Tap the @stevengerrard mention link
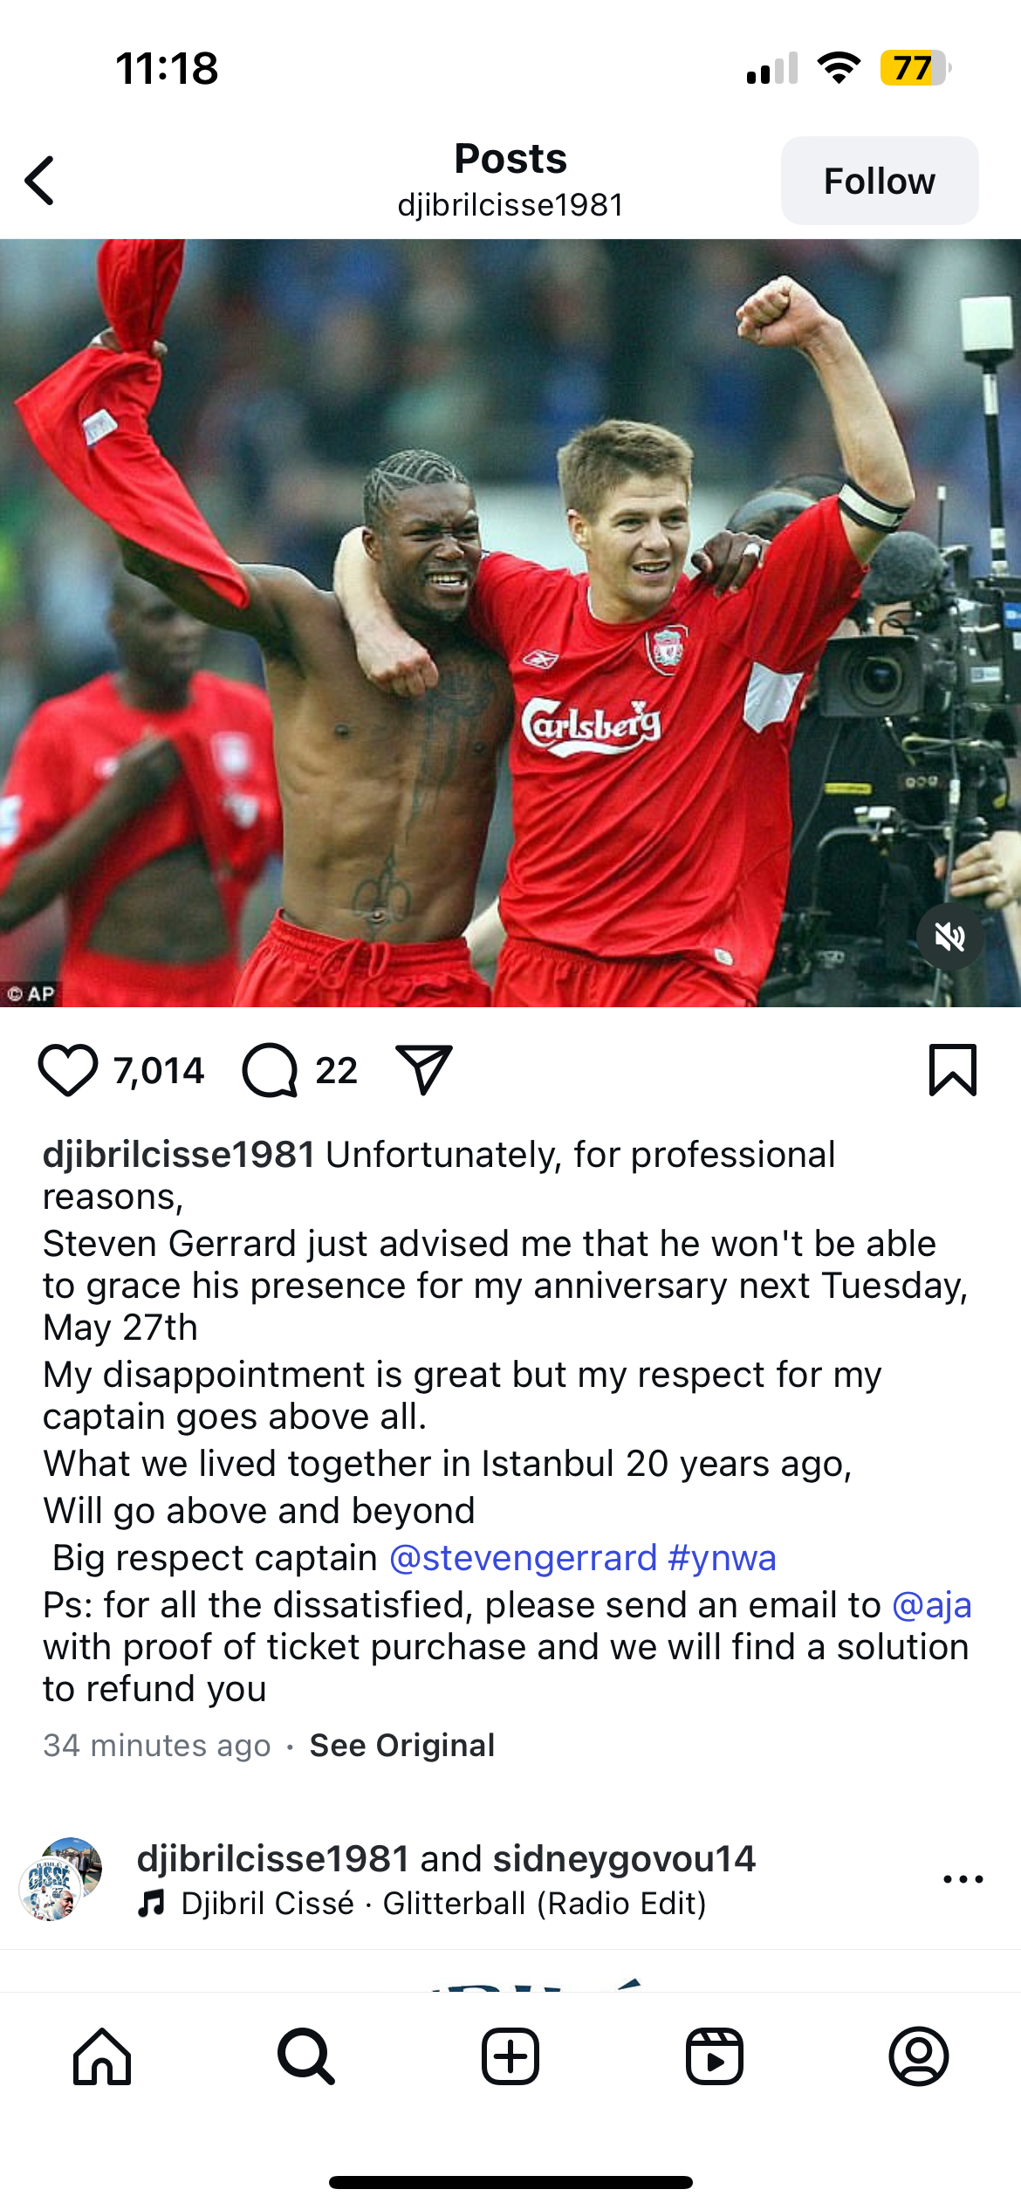Screen dimensions: 1021x2210 click(523, 1558)
